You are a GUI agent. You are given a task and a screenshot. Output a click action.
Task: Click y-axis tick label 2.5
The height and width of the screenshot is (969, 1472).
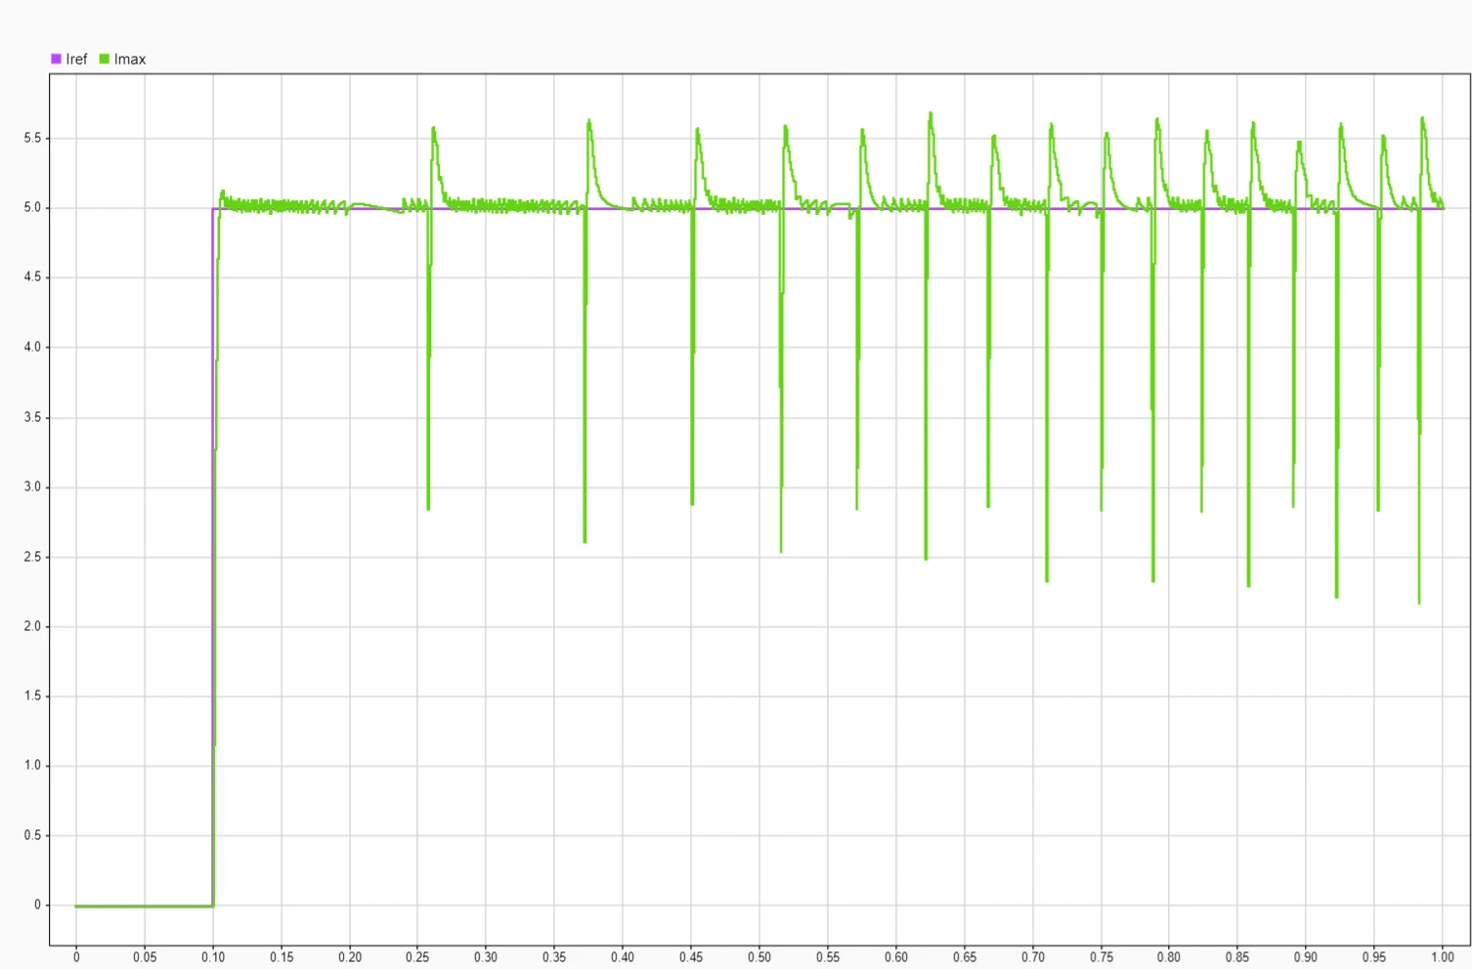[32, 557]
